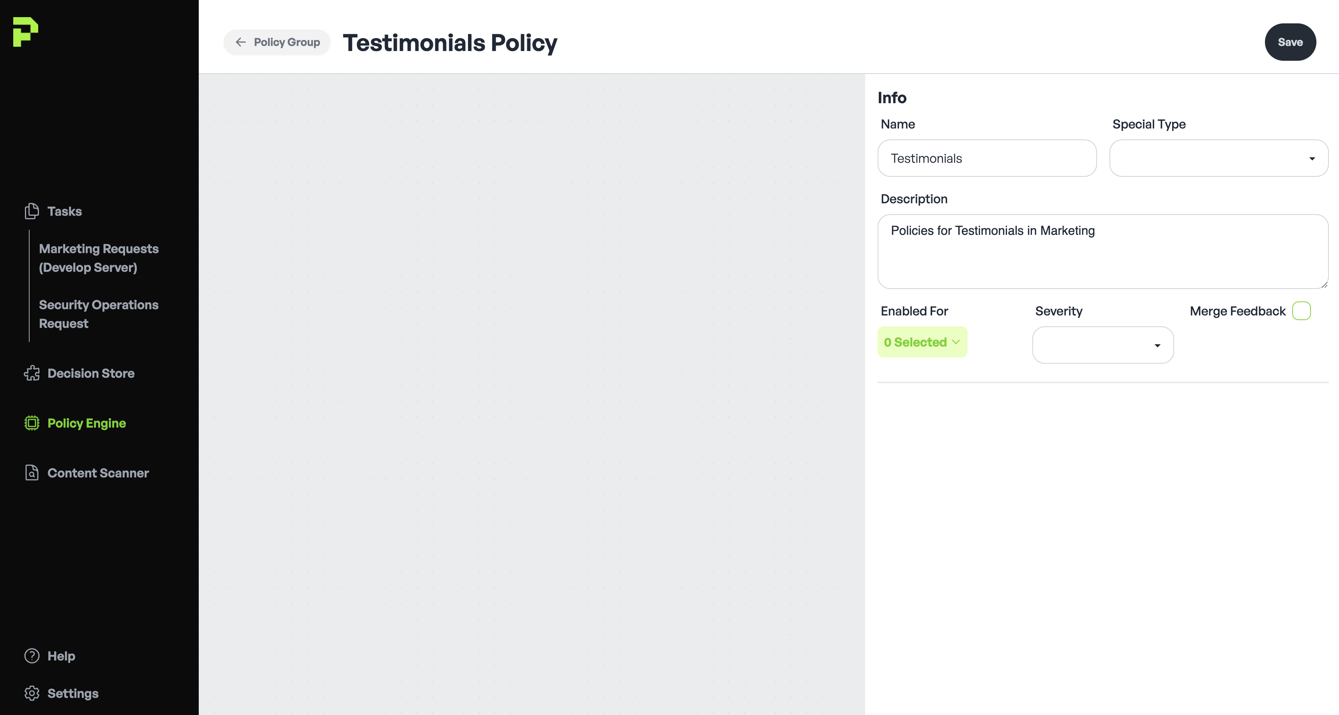
Task: Go to Security Operations Request
Action: [99, 314]
